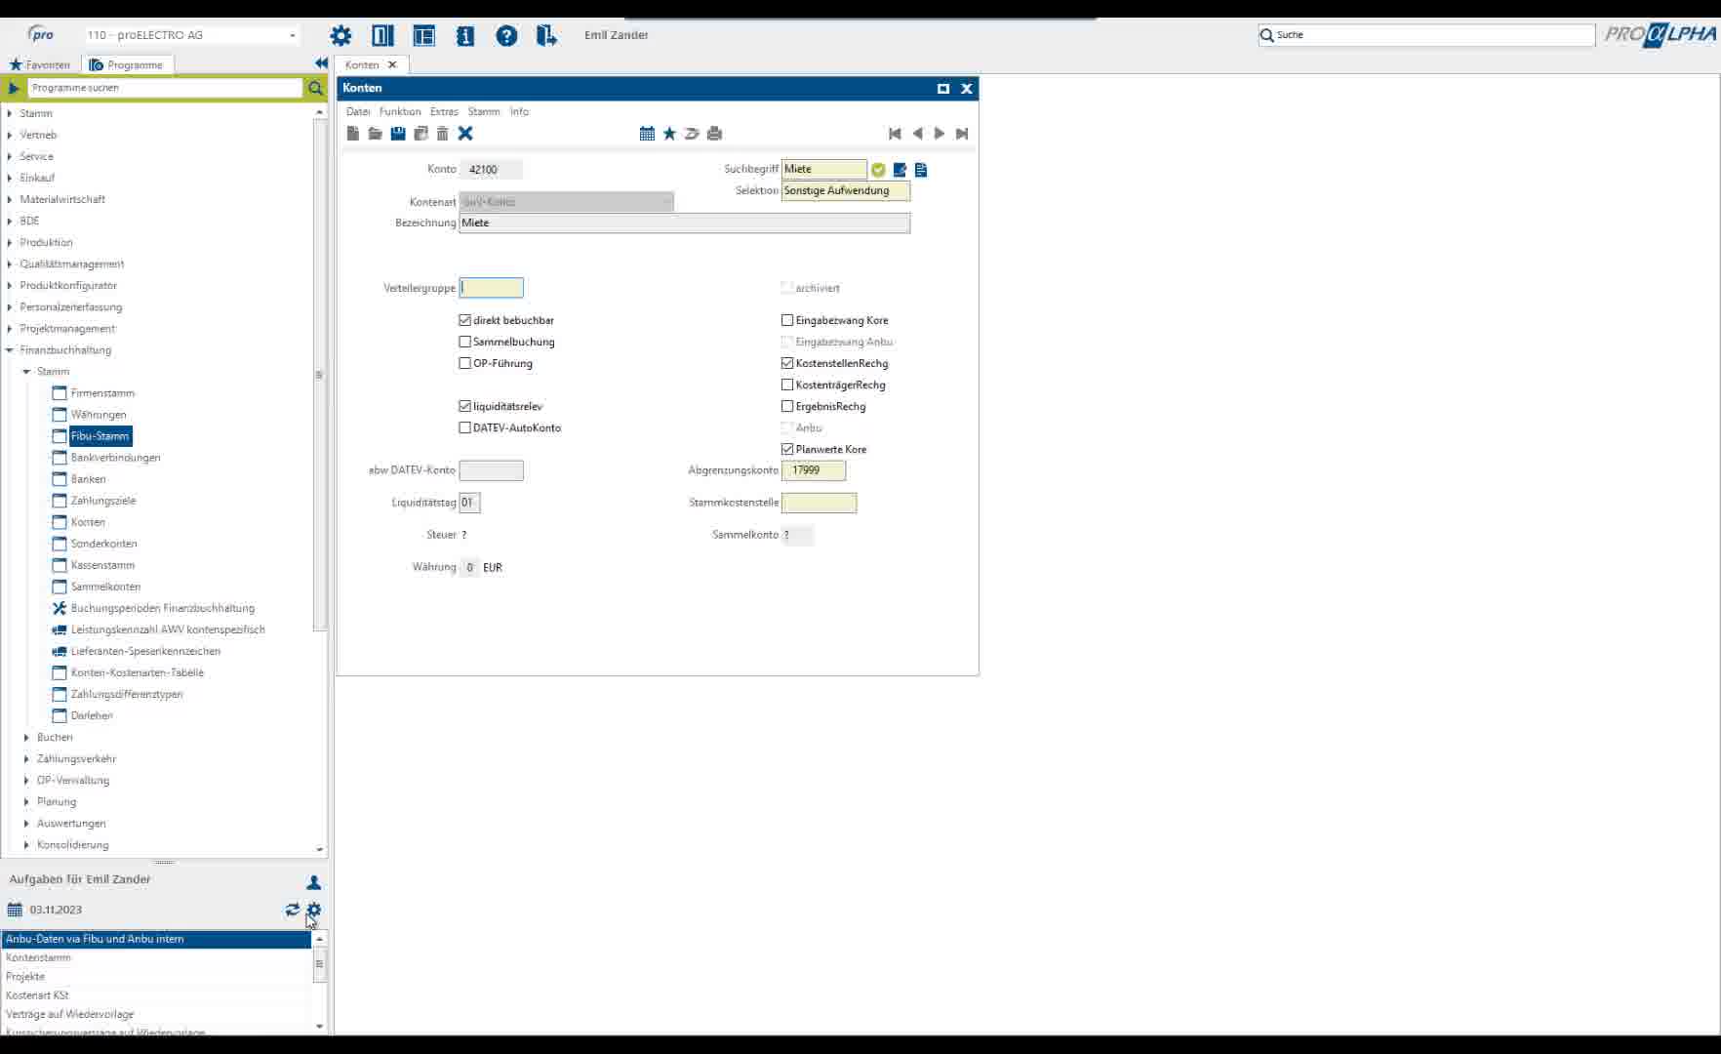This screenshot has width=1721, height=1054.
Task: Open the Datei menu
Action: tap(358, 111)
